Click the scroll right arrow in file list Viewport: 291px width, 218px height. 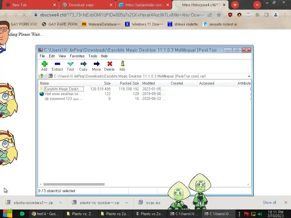click(x=248, y=184)
